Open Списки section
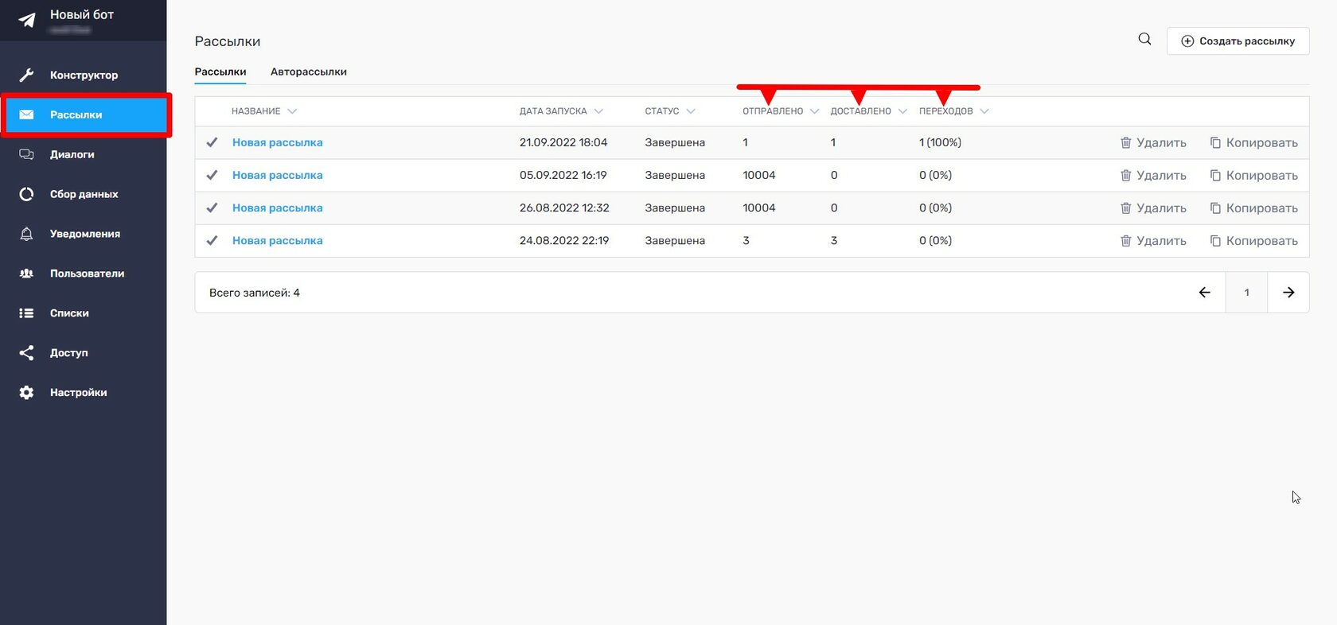The width and height of the screenshot is (1337, 625). 84,313
